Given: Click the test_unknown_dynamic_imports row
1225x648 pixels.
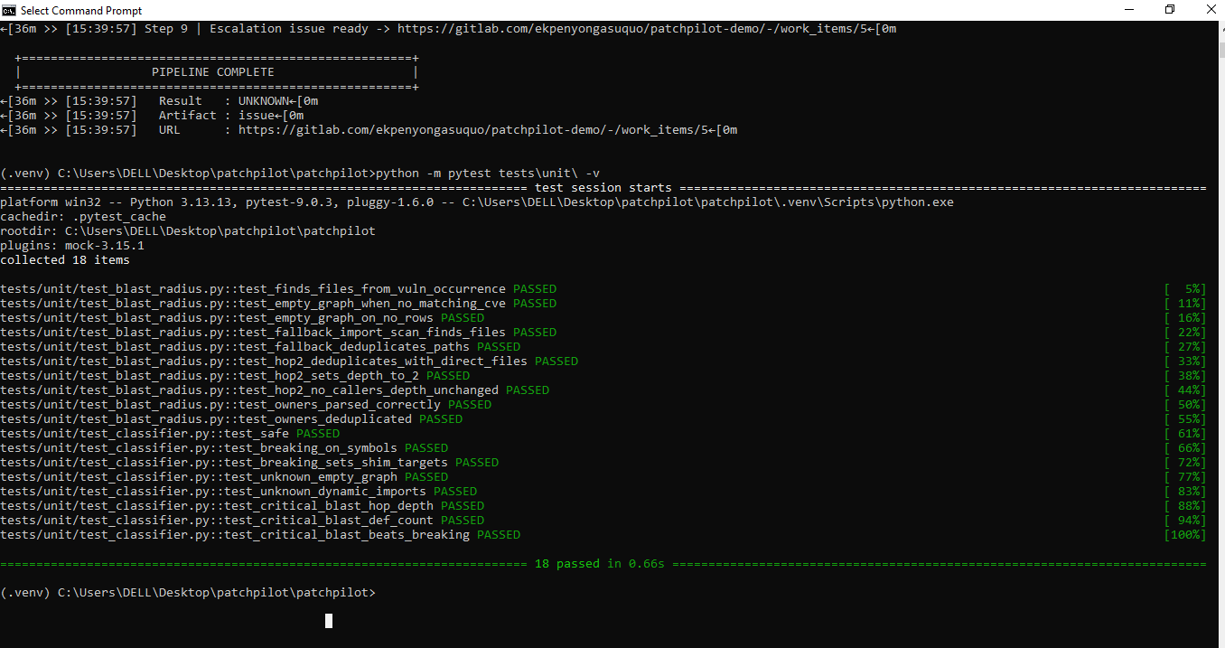Looking at the screenshot, I should (x=603, y=492).
